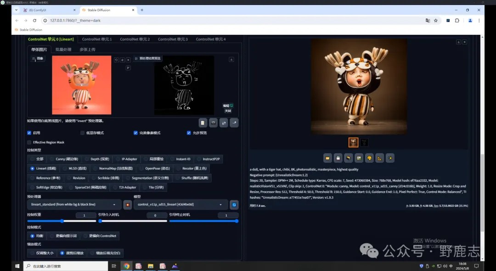Send the result to extras ruler icon
This screenshot has height=271, width=496.
click(x=380, y=158)
